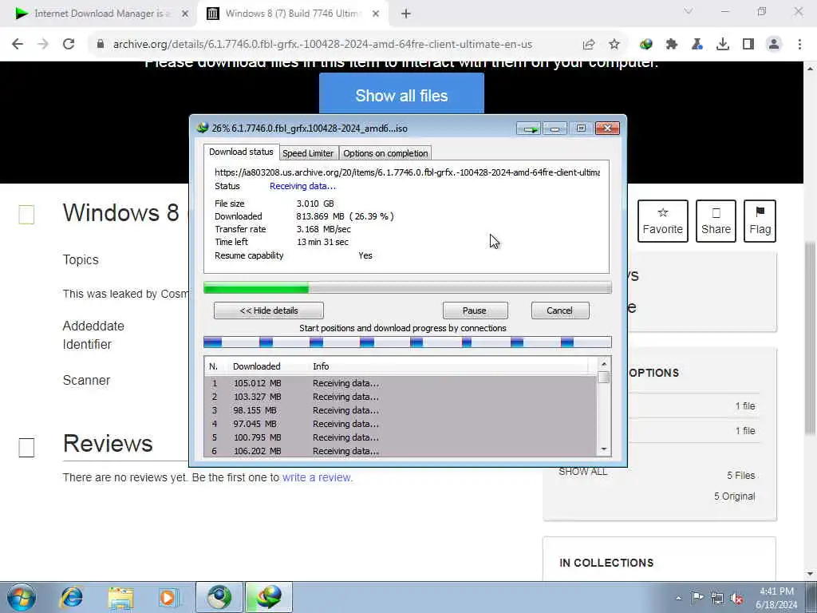Screen dimensions: 817x613
Task: Open the IDM extension icon in Chrome toolbar
Action: tap(646, 45)
